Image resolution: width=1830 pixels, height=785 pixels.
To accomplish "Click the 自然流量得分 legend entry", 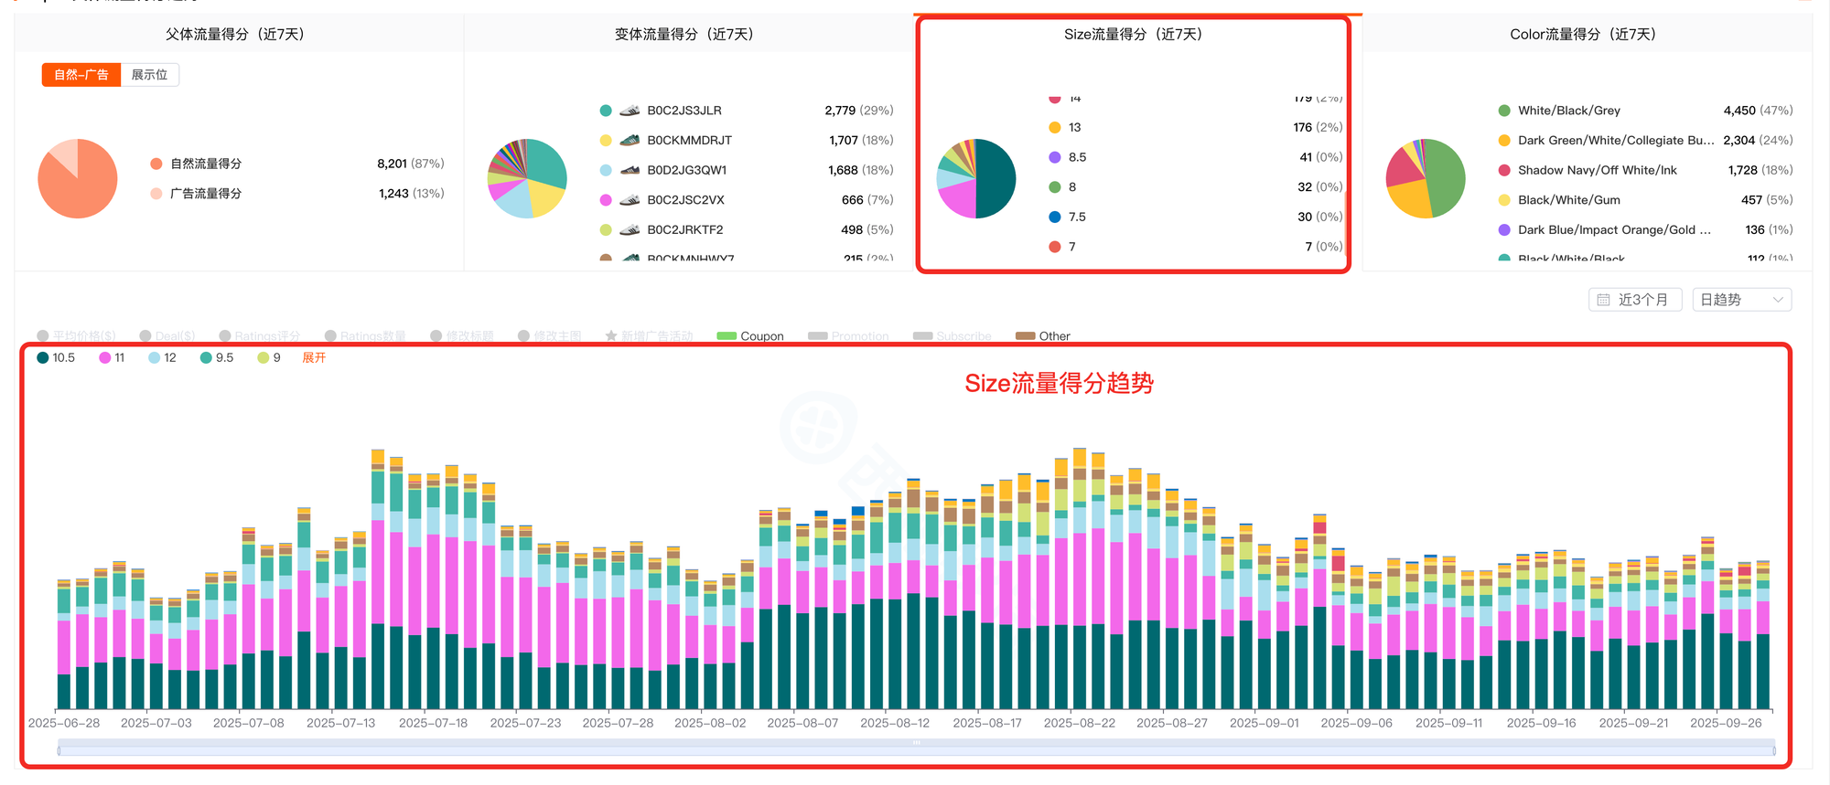I will [205, 164].
